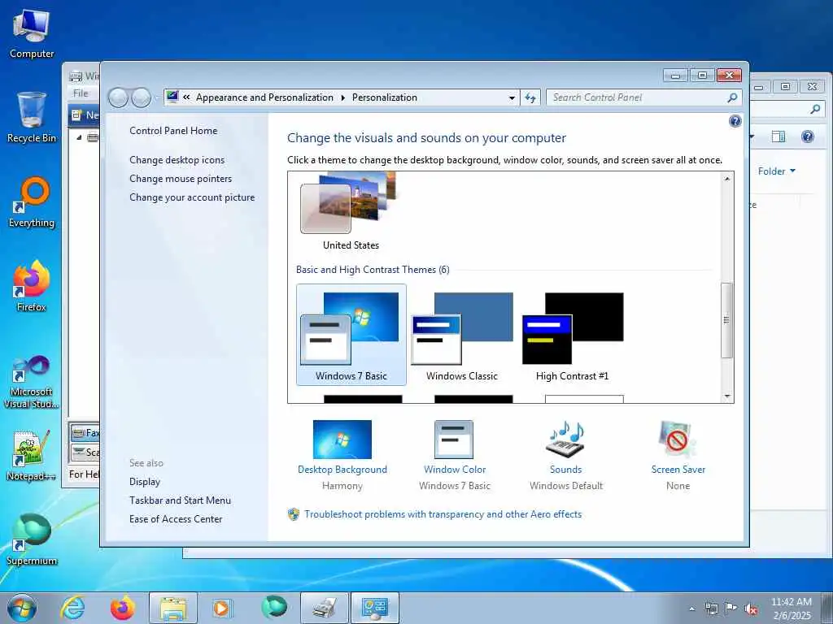
Task: Select the High Contrast #1 theme
Action: [x=572, y=334]
